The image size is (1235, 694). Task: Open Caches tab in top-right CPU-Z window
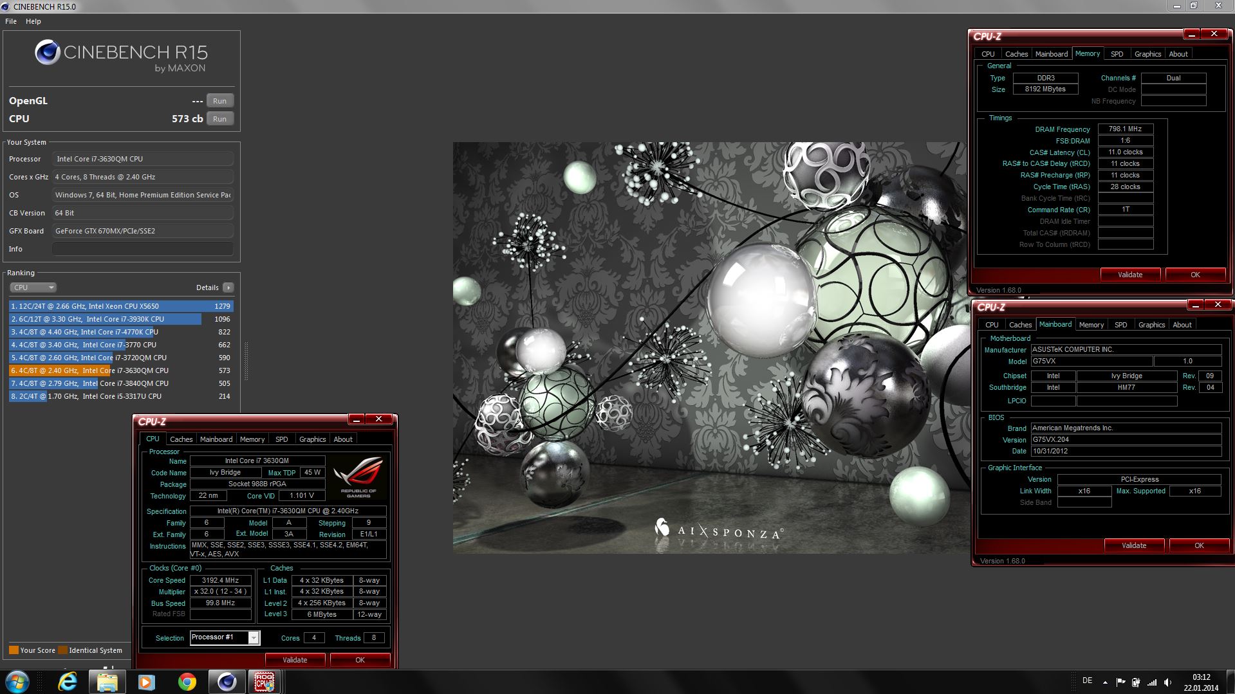point(1016,54)
